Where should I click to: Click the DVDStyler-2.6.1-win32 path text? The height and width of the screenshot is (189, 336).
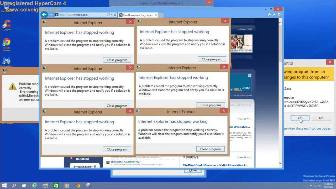pyautogui.click(x=306, y=102)
